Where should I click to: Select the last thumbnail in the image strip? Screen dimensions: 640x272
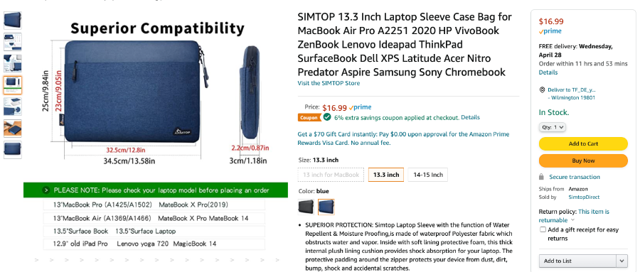[13, 150]
